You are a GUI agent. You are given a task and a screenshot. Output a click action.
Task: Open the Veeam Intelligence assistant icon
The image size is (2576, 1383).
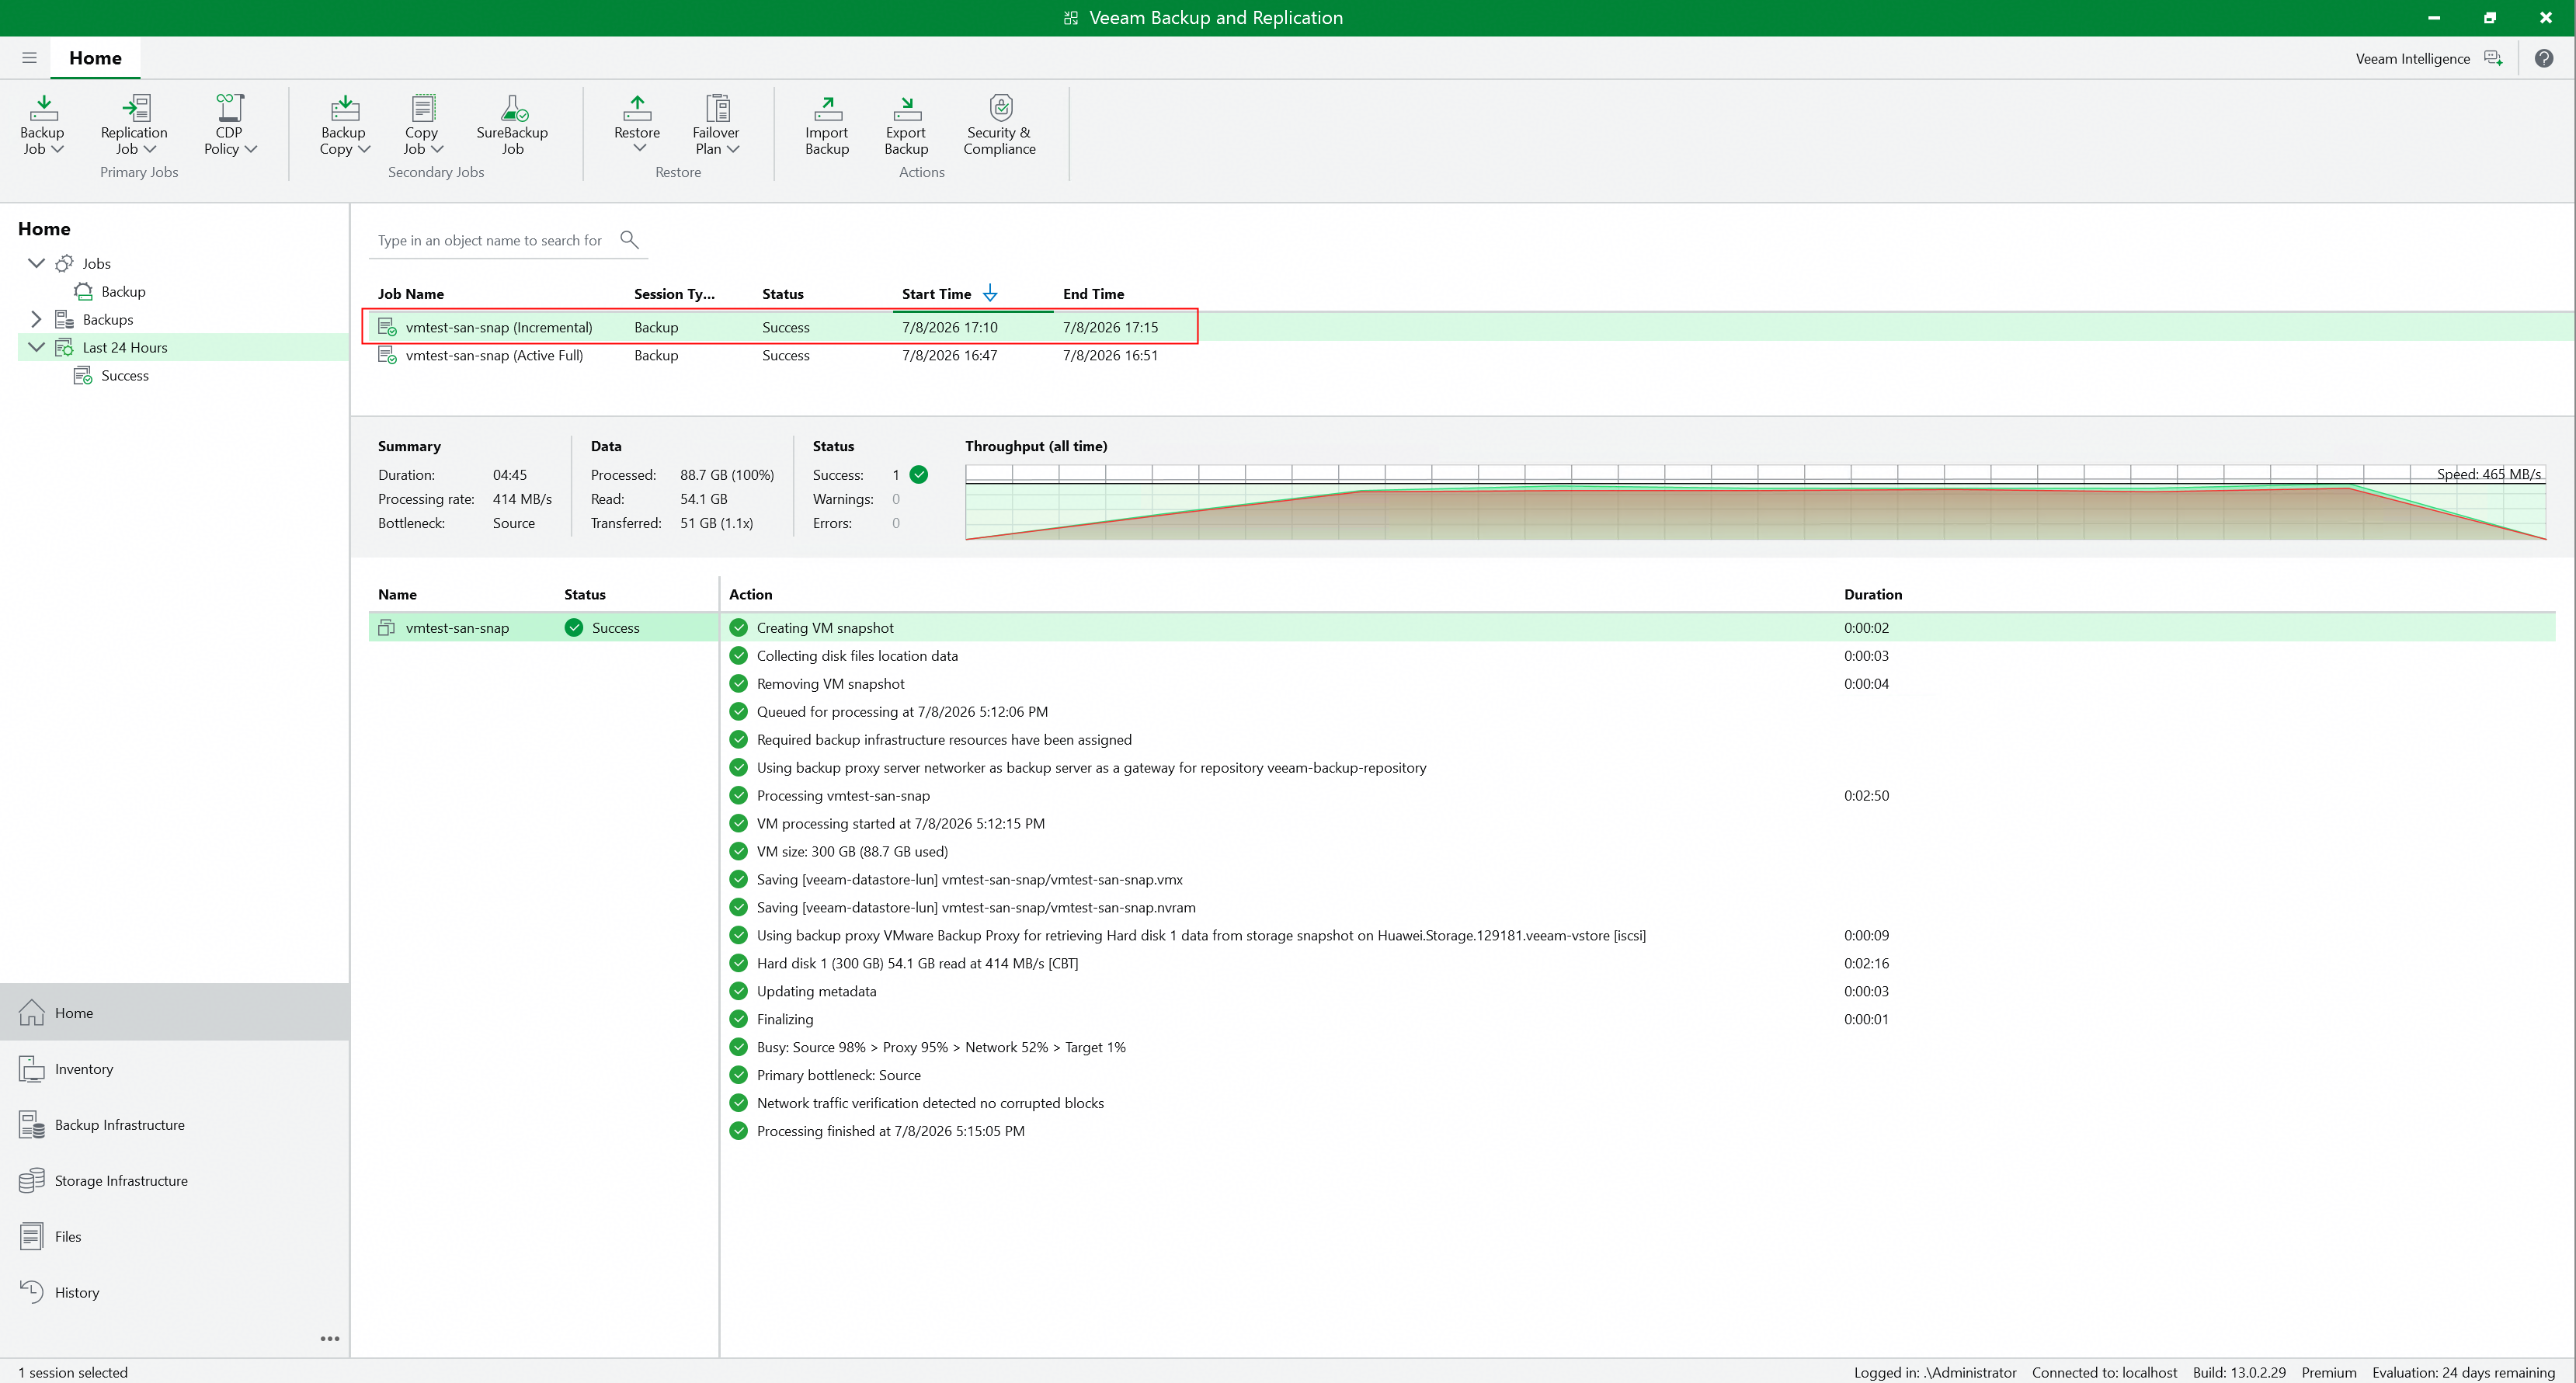[2493, 58]
